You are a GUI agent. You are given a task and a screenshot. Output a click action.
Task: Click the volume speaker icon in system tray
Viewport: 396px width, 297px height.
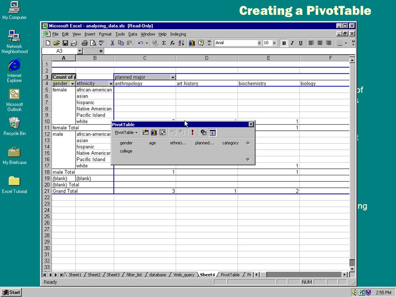tap(354, 292)
